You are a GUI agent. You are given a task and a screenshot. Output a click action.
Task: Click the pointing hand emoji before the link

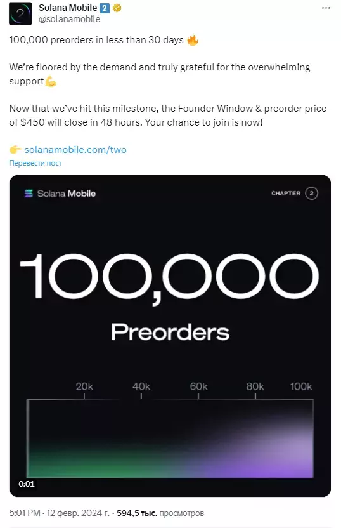pyautogui.click(x=15, y=149)
